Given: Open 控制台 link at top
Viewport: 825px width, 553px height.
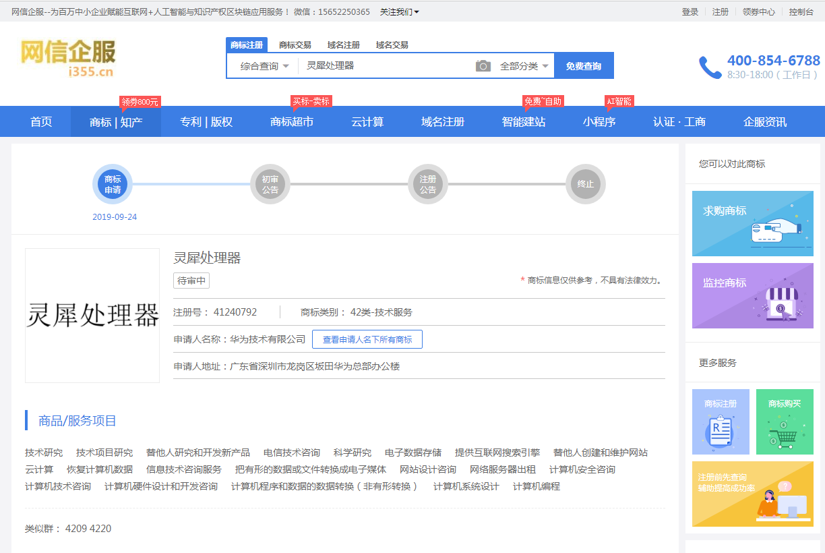Looking at the screenshot, I should tap(801, 11).
